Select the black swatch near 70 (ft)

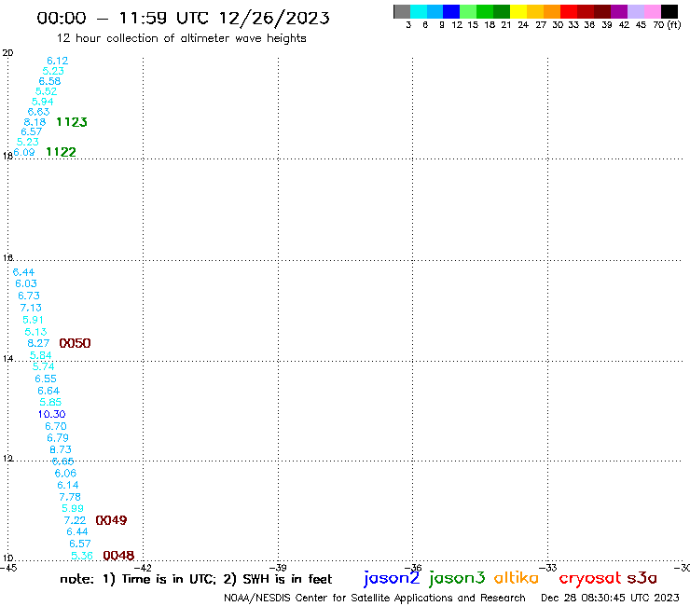pos(669,11)
